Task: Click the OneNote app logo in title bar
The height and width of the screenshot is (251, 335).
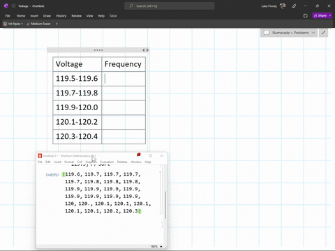Action: pos(6,6)
